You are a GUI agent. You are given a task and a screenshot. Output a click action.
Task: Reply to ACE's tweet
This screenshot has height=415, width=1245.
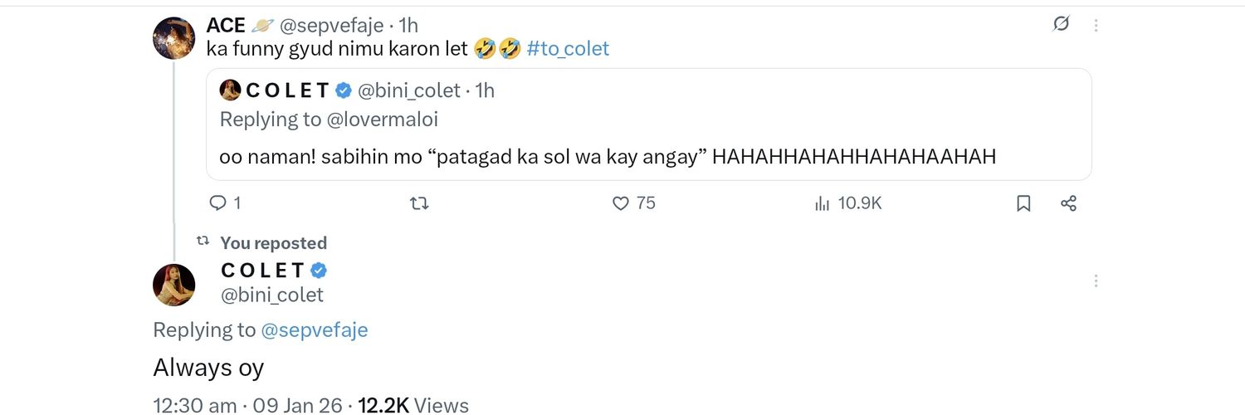(x=218, y=203)
